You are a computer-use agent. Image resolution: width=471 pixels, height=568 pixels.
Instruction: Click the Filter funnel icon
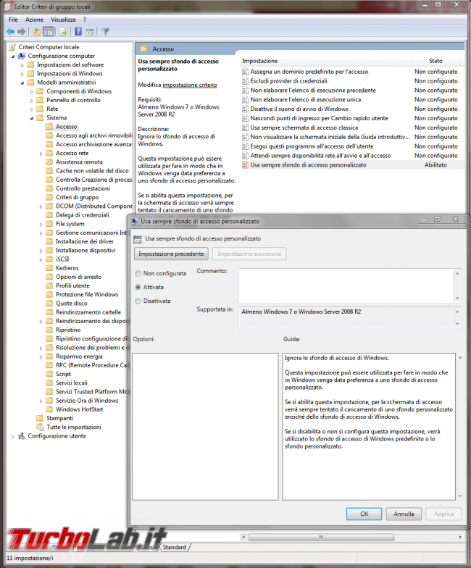[106, 32]
